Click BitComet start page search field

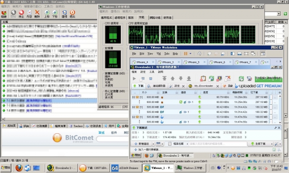[112, 139]
